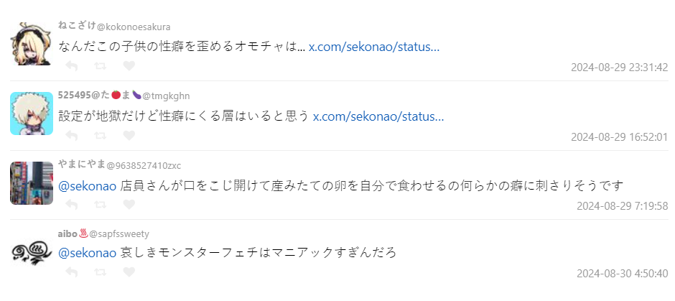This screenshot has height=301, width=675.
Task: Retweet the kokonoesakura tweet
Action: point(101,66)
